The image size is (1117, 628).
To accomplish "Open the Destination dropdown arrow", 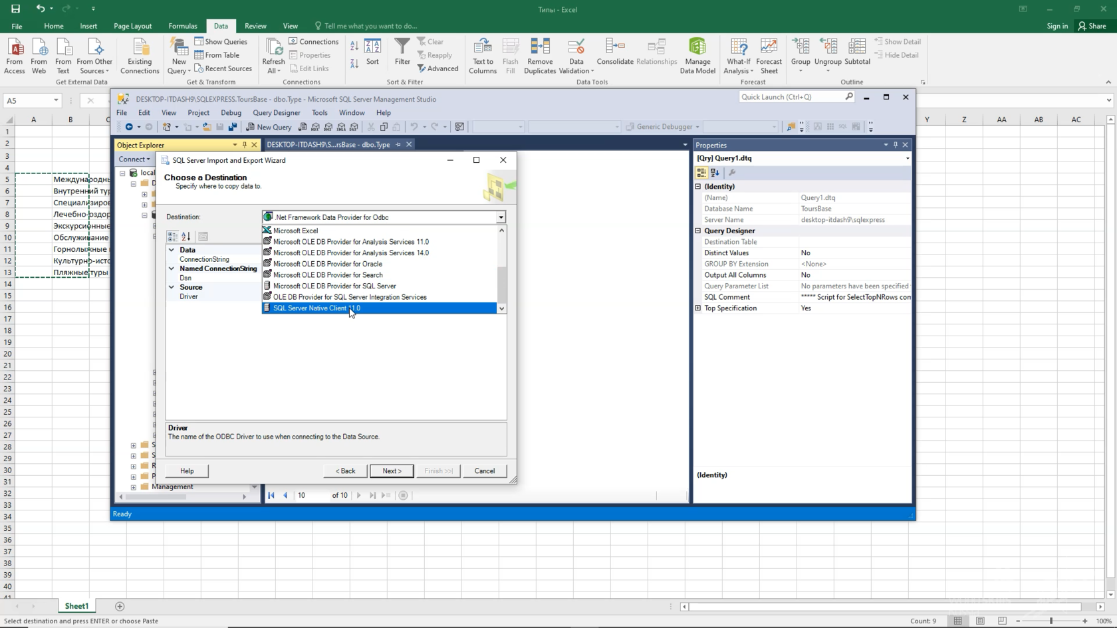I will [501, 217].
